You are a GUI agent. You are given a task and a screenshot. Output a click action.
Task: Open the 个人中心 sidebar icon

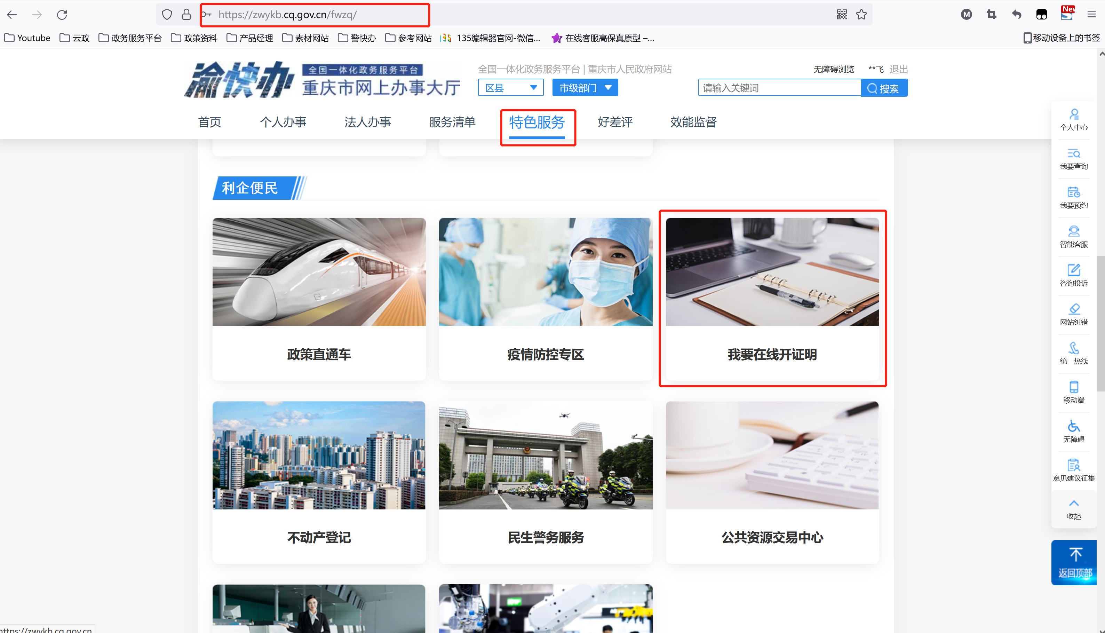click(1073, 115)
